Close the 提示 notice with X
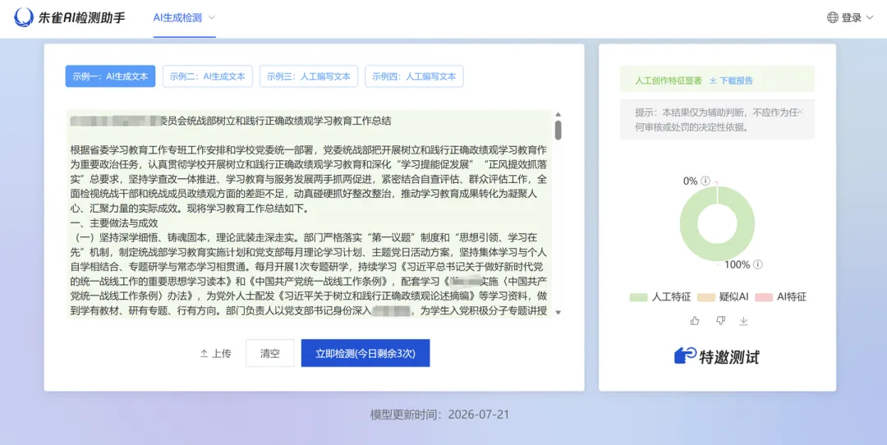This screenshot has width=887, height=445. pos(800,112)
